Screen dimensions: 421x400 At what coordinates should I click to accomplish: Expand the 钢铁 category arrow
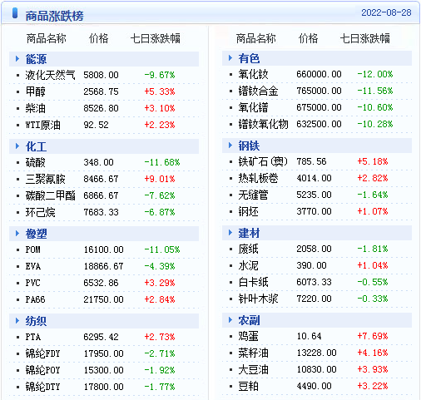click(230, 146)
